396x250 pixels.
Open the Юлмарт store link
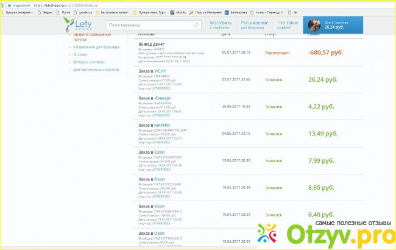(x=163, y=98)
